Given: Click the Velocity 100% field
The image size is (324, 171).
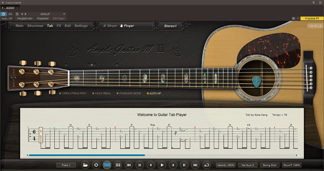Looking at the screenshot, I should 226,165.
